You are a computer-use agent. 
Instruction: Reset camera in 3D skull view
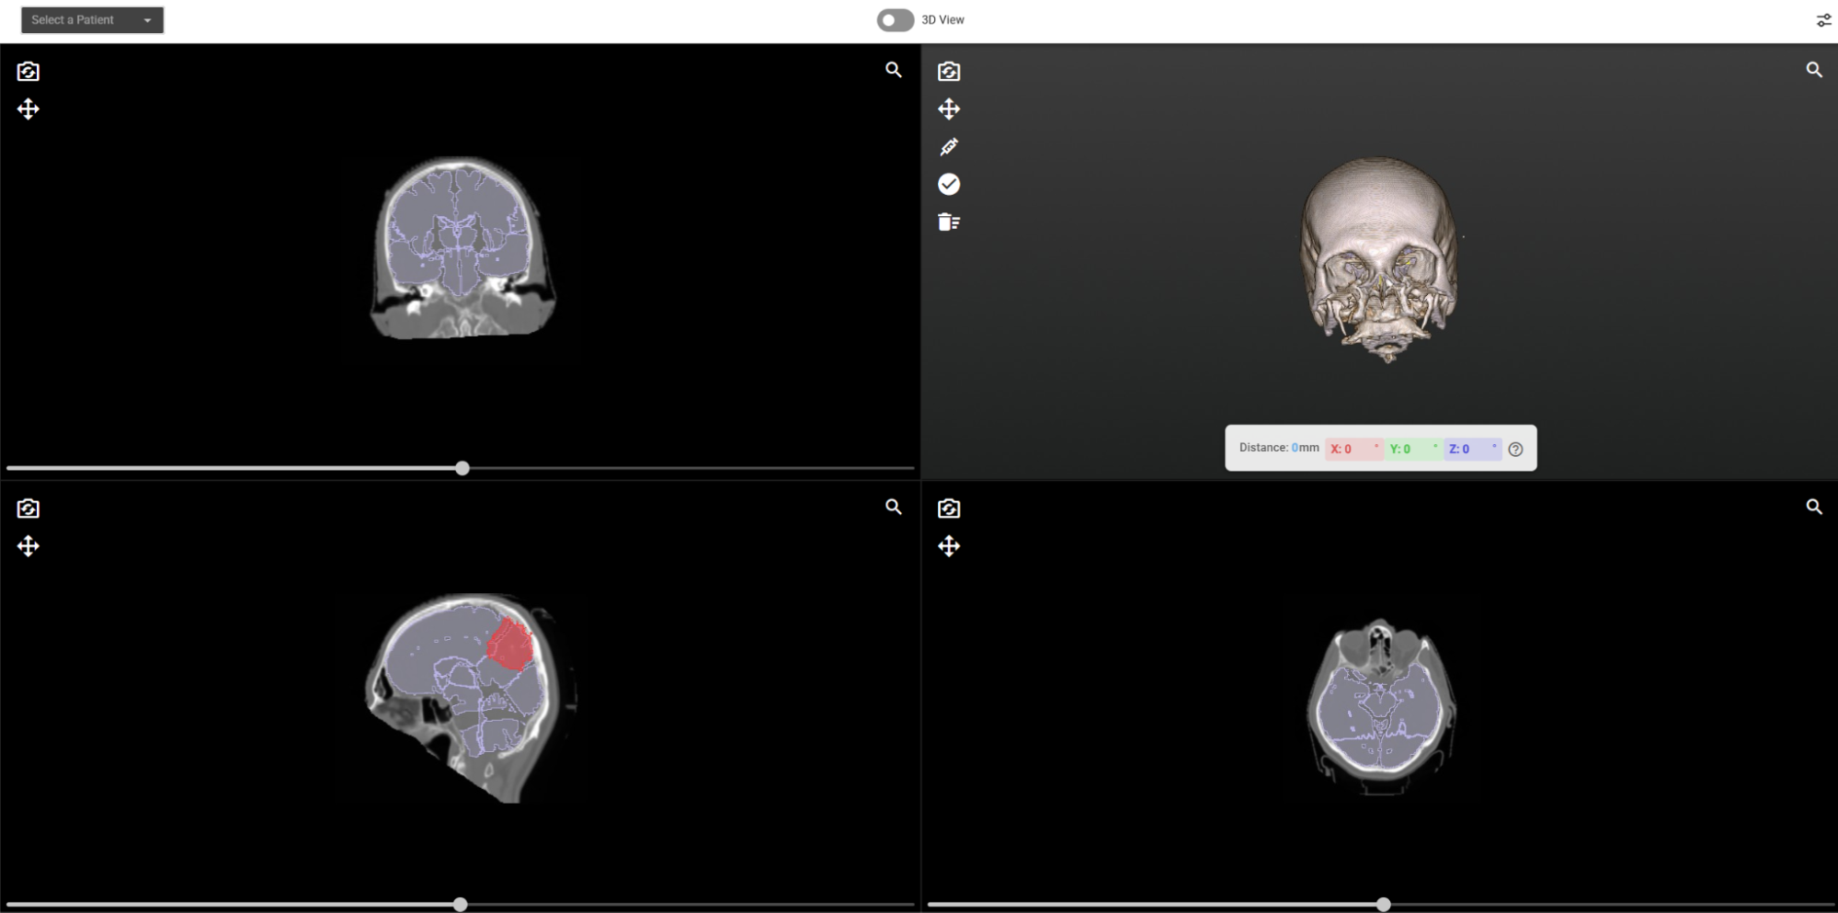pos(949,72)
